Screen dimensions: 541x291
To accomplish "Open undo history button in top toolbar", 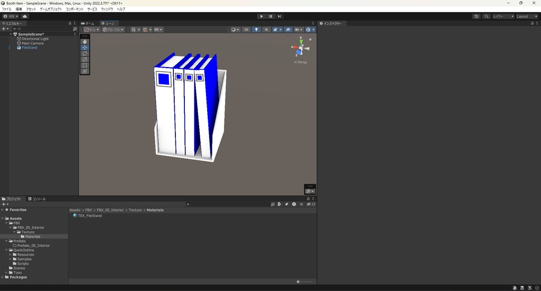I will [x=477, y=16].
